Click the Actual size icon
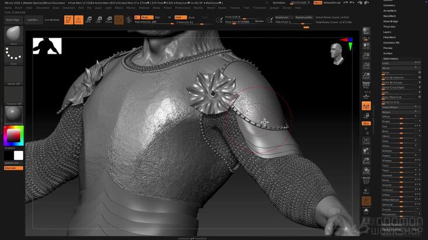 click(x=366, y=65)
